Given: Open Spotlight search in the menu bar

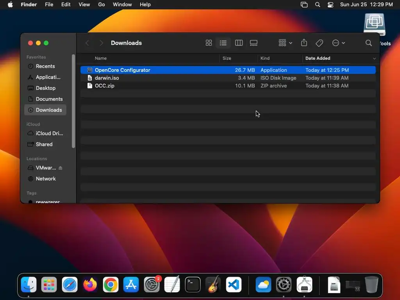Looking at the screenshot, I should click(318, 5).
